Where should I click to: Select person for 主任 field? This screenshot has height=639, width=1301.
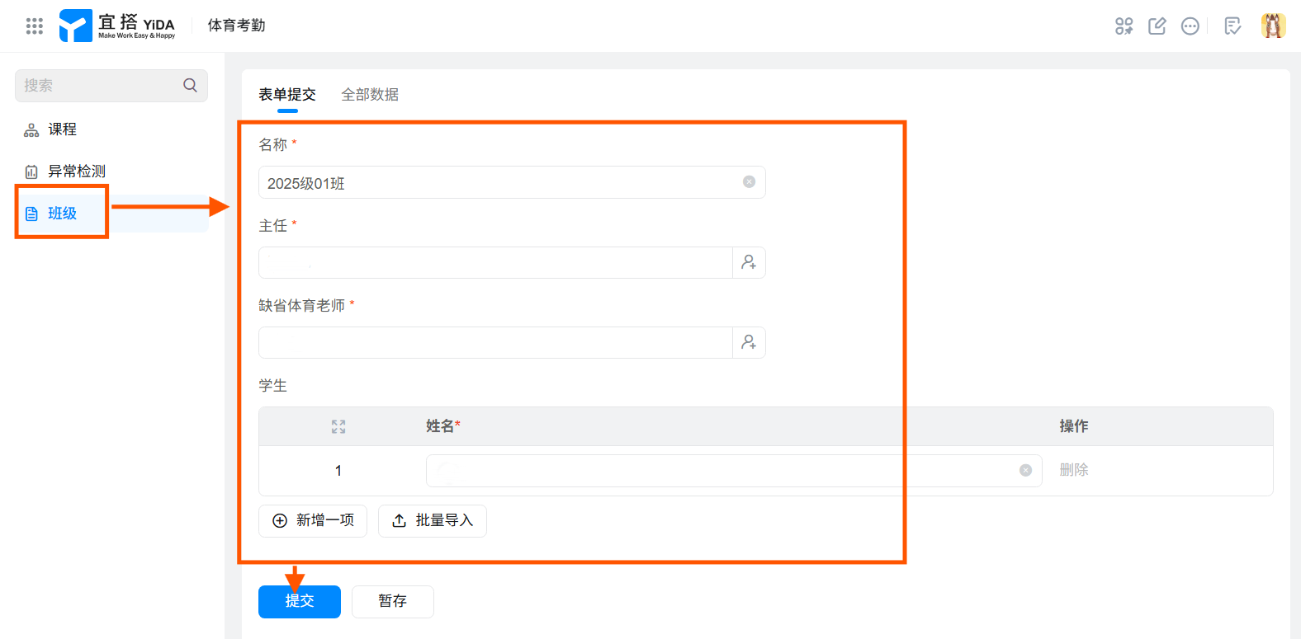pos(749,262)
